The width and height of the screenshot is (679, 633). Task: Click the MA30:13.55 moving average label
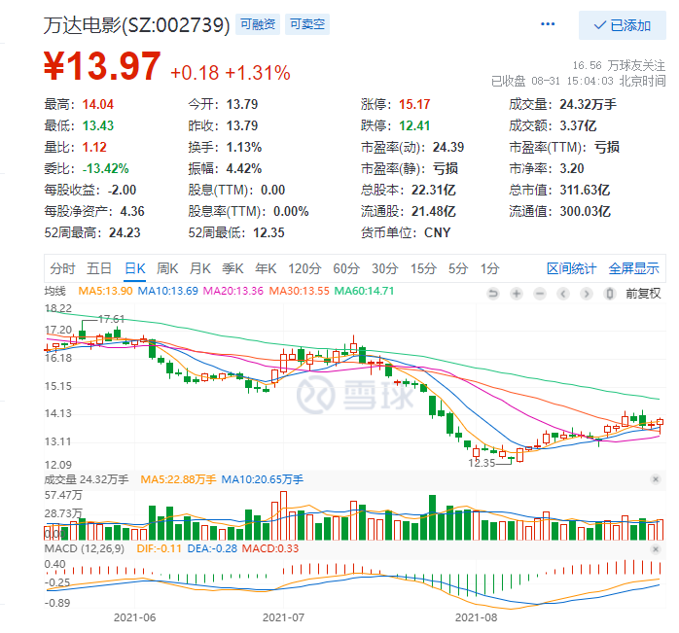click(x=299, y=291)
